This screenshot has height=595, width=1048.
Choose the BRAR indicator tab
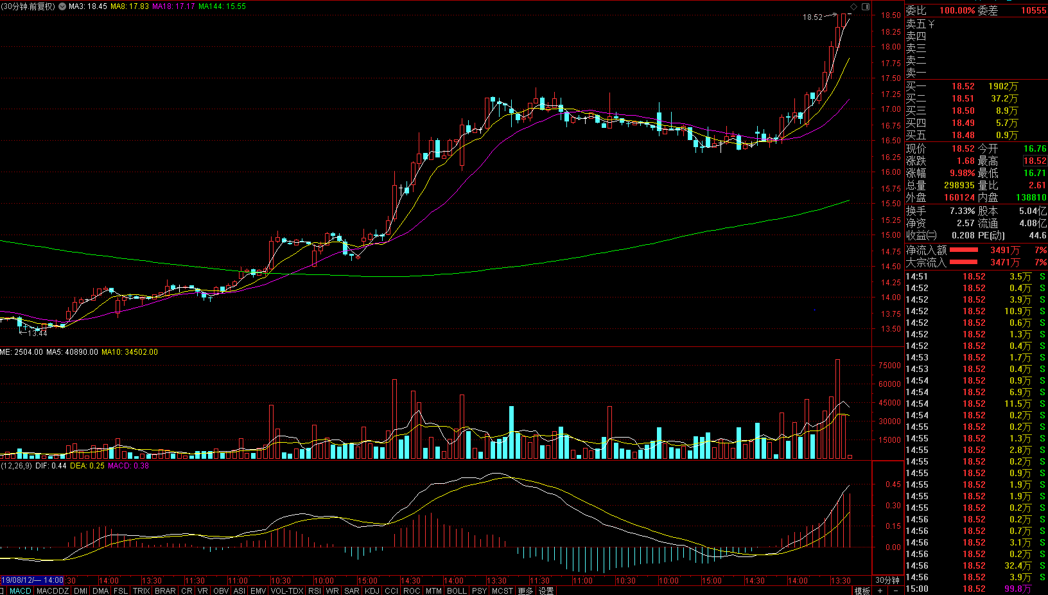coord(165,591)
